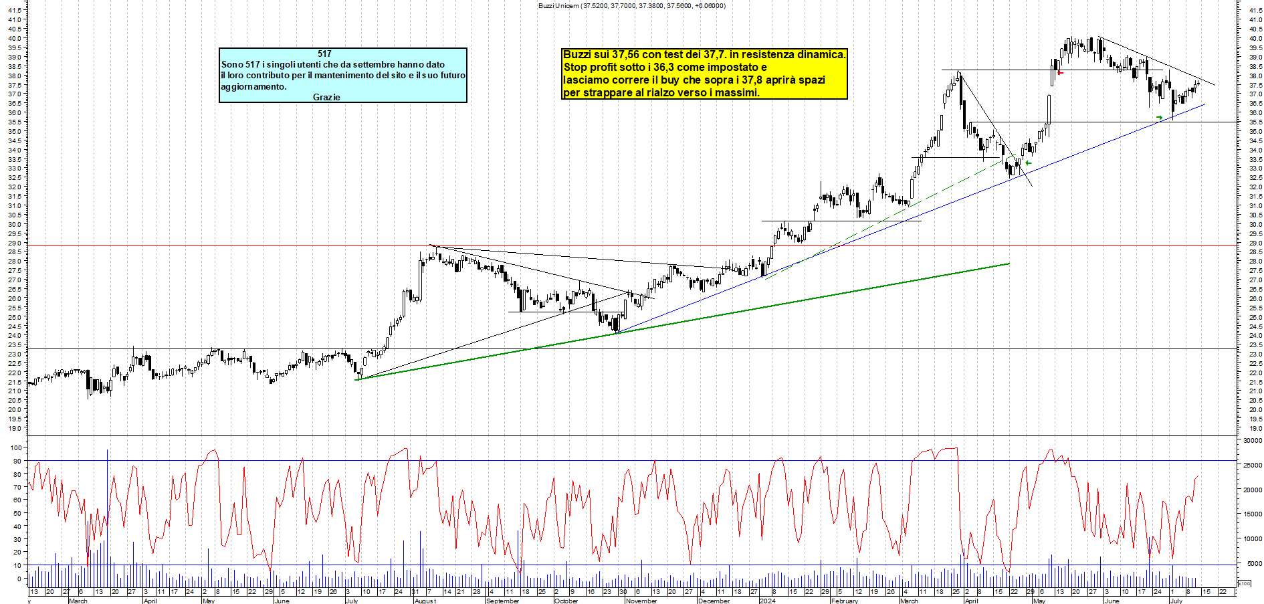
Task: Click the 32.5 label on right price axis
Action: point(1255,177)
